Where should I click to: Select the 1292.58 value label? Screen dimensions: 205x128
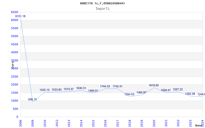(190, 94)
